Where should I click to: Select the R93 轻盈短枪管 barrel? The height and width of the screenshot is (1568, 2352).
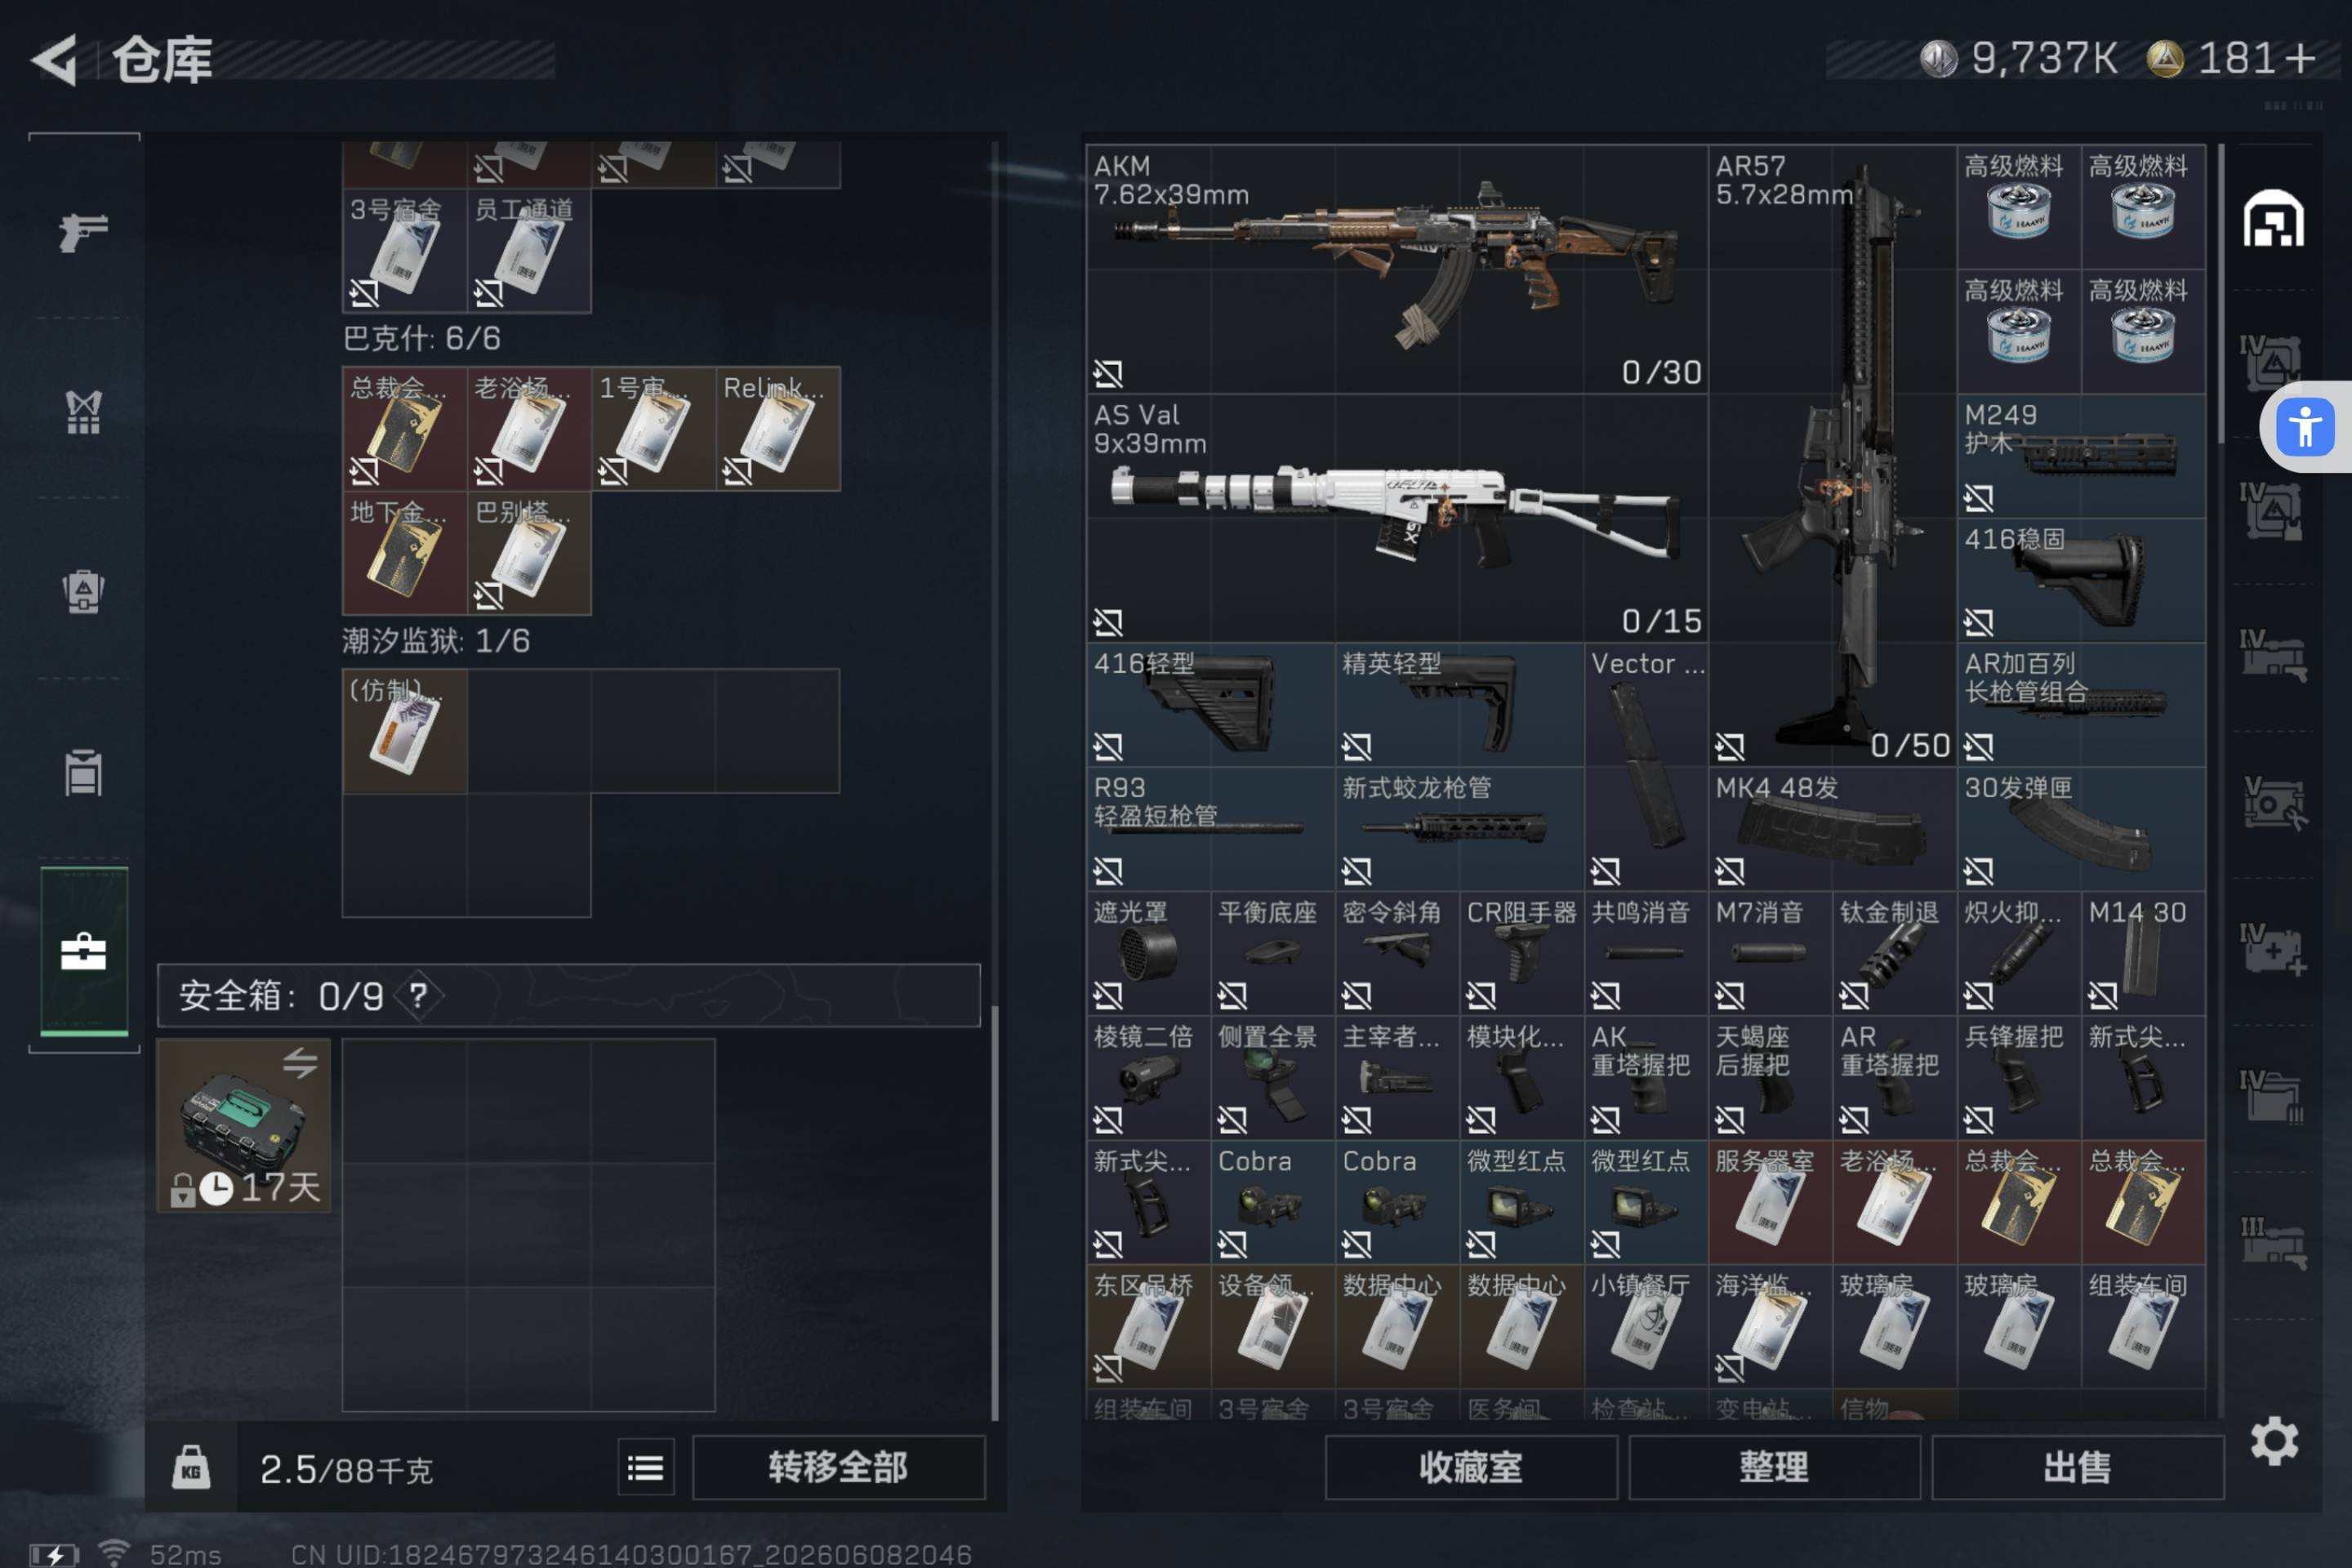pos(1210,829)
